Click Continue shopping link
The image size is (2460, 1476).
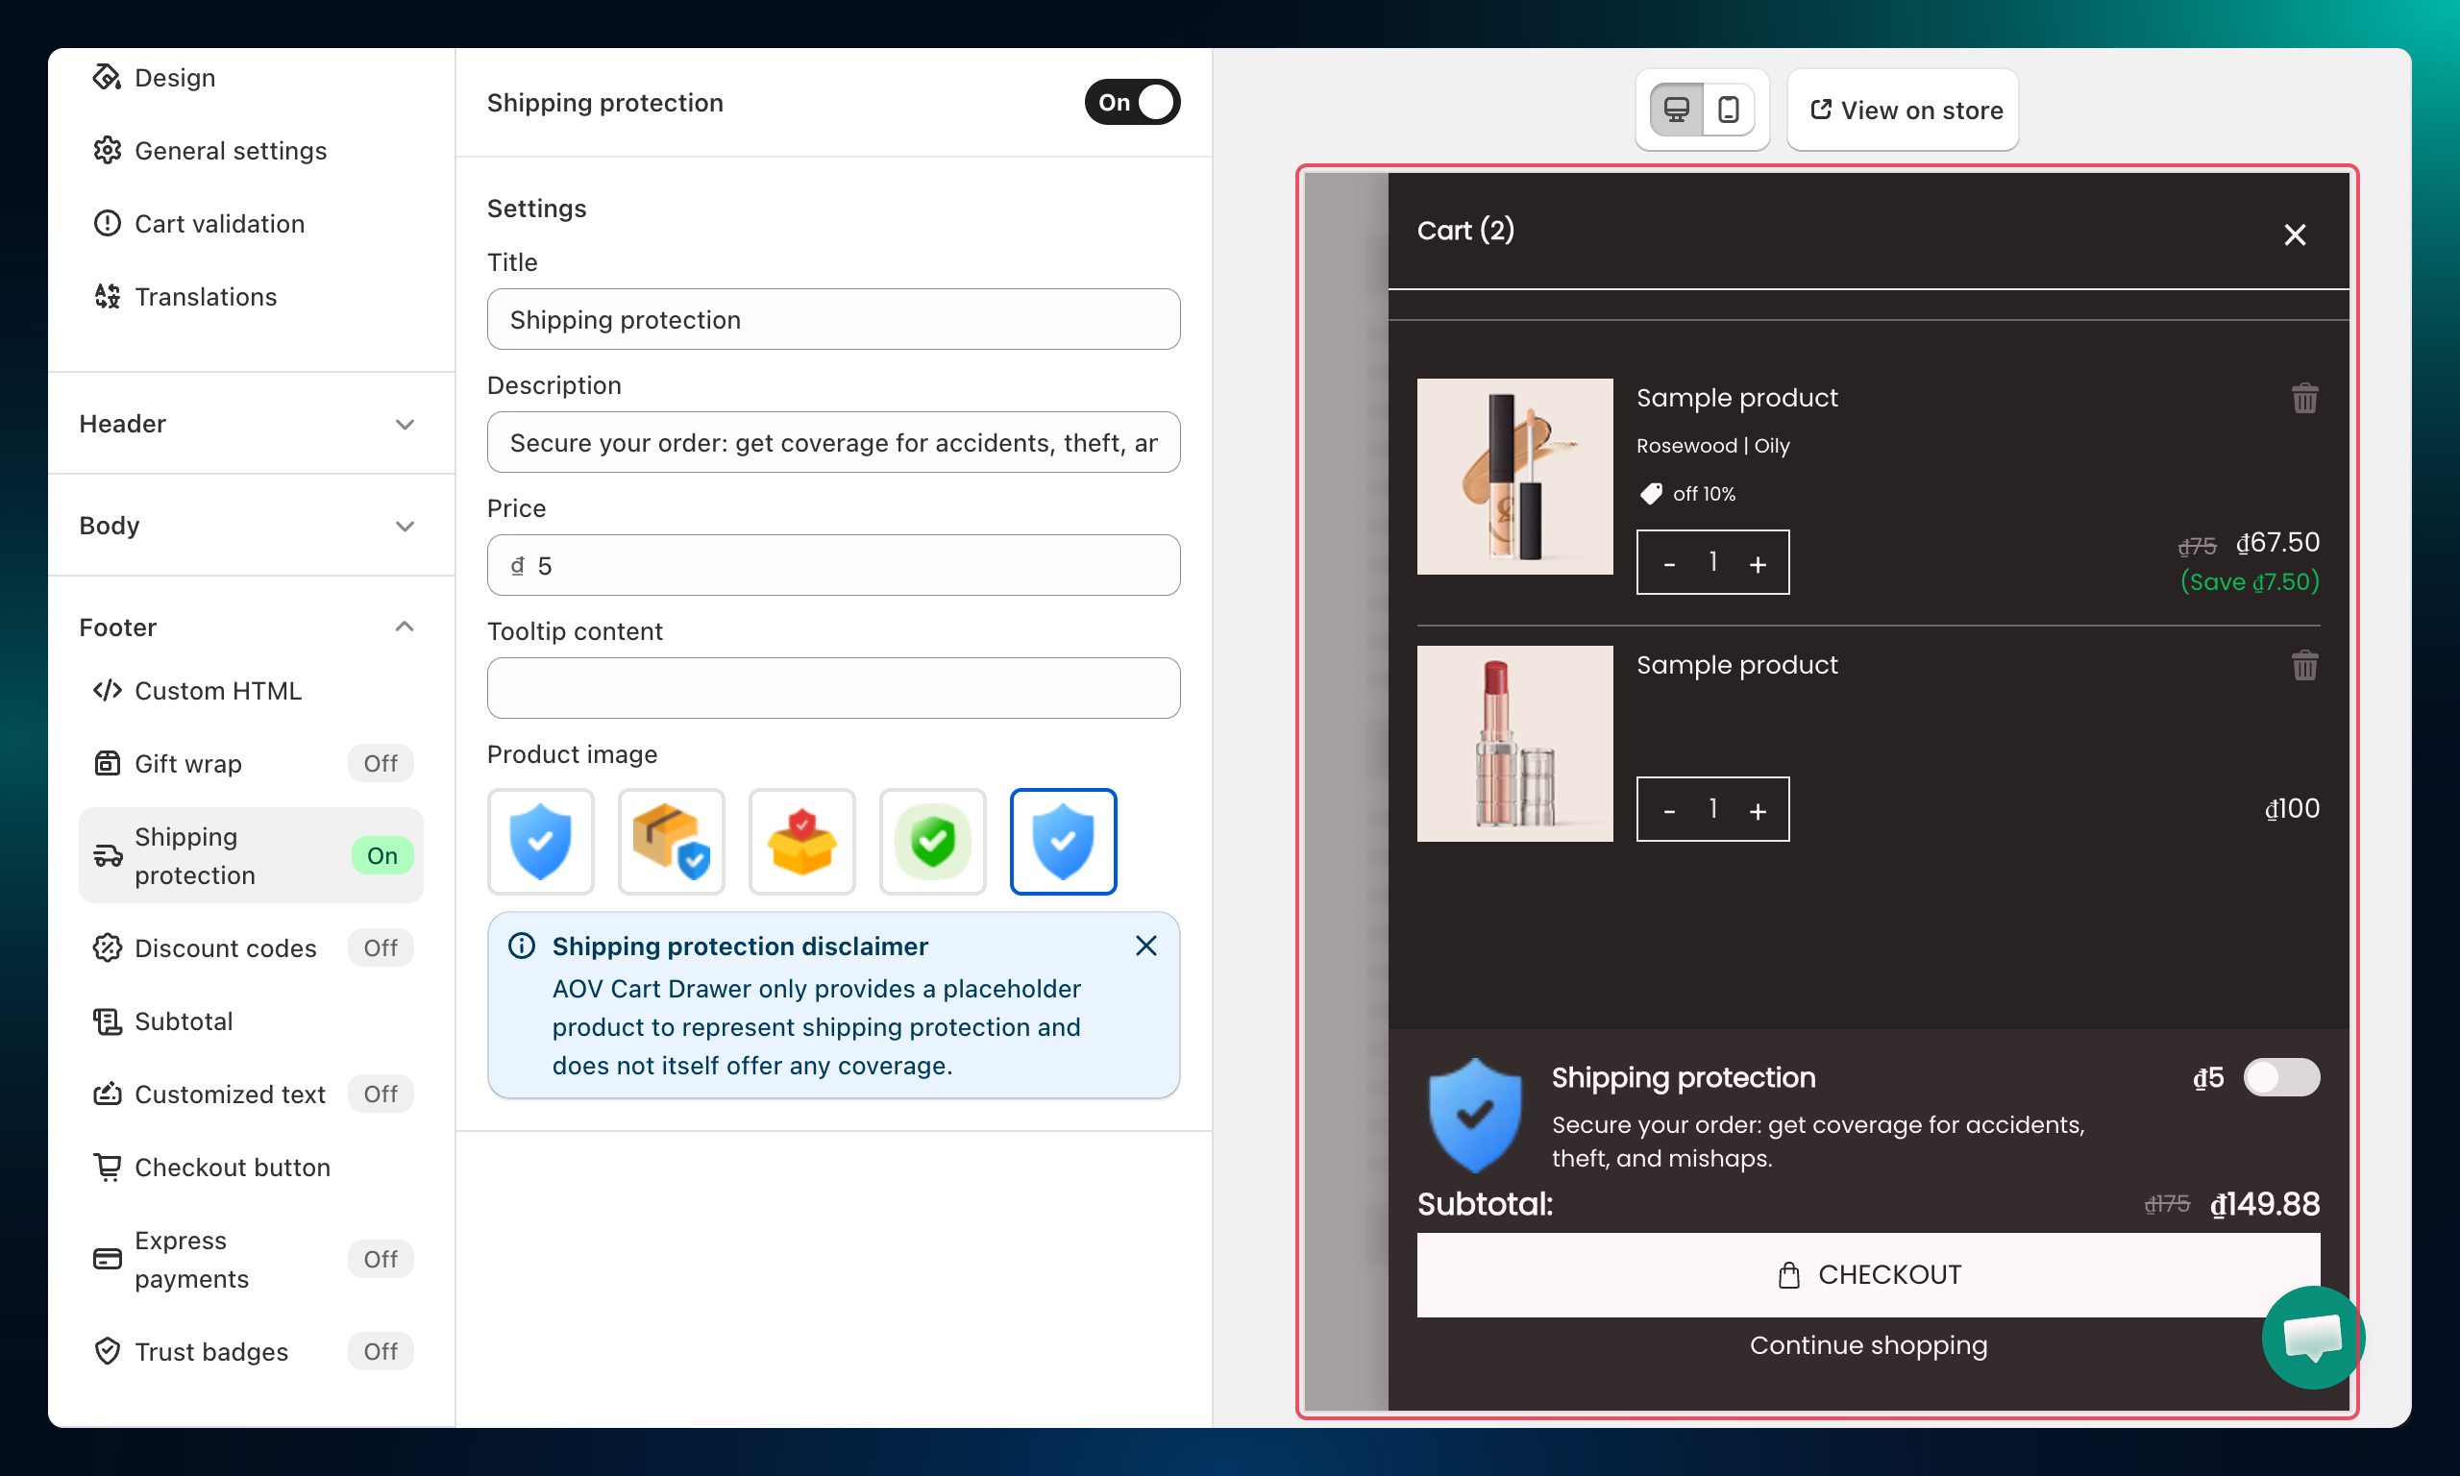coord(1868,1345)
